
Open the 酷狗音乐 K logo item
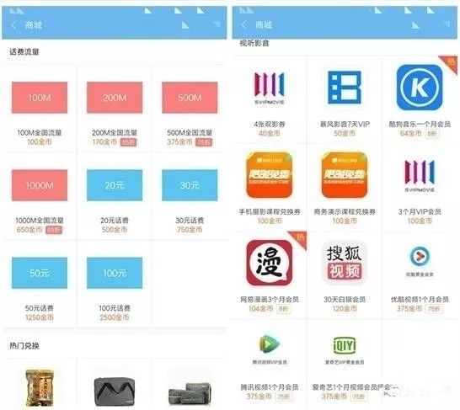tap(420, 88)
